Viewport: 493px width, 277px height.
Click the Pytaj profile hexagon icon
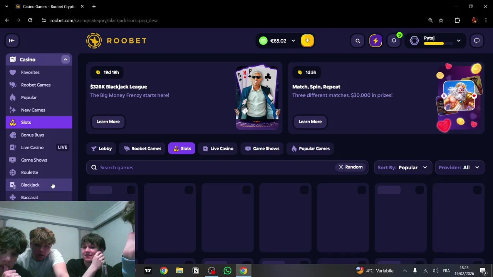[414, 40]
